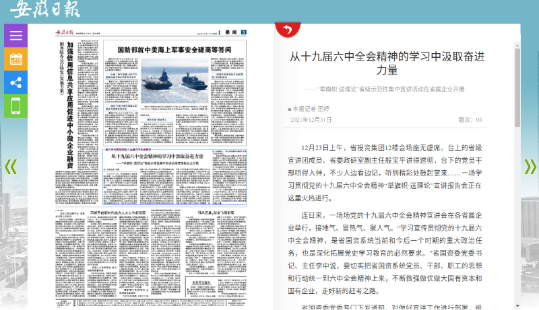Click the red back arrow button
The height and width of the screenshot is (310, 539).
click(288, 30)
